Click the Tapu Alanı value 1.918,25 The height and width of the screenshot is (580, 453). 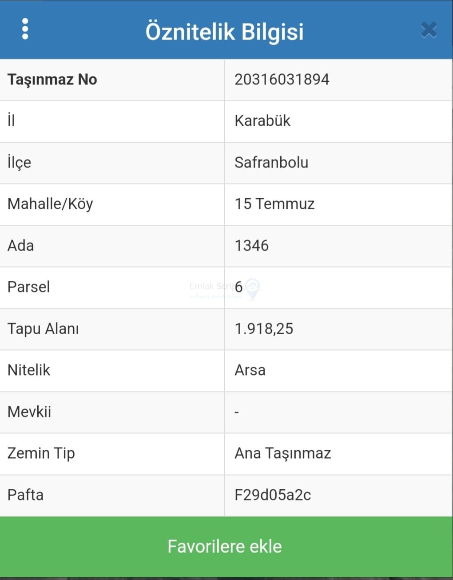[264, 329]
